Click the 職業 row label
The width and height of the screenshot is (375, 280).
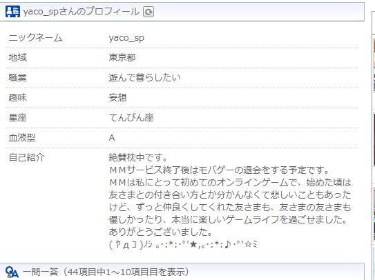pyautogui.click(x=18, y=78)
